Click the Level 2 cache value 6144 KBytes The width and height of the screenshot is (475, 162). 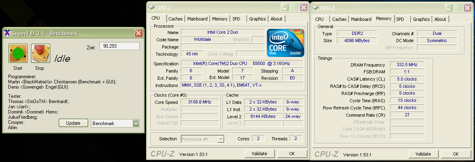pos(262,116)
